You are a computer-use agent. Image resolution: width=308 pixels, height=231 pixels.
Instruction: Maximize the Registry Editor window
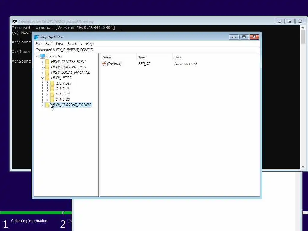(x=244, y=37)
